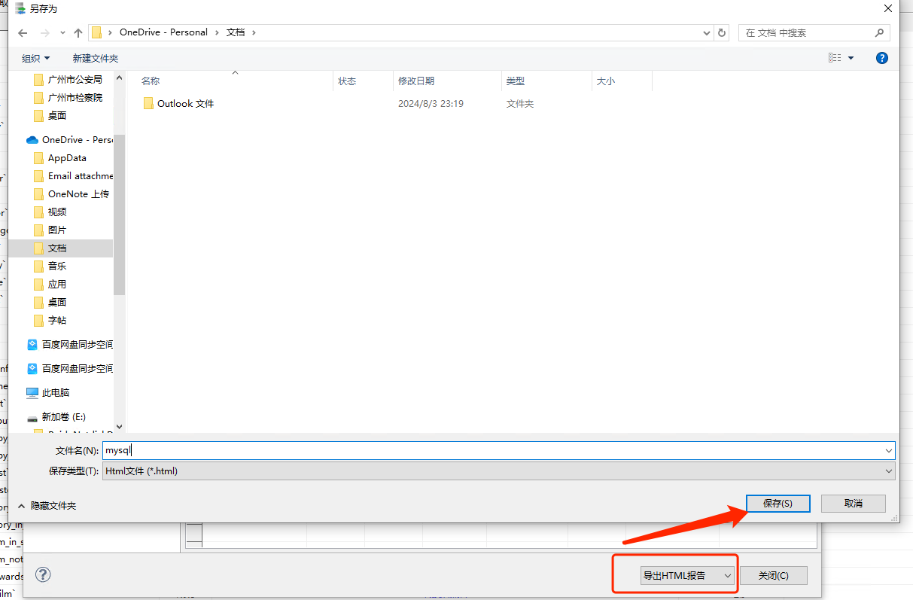Select the 文档 folder in sidebar

coord(61,248)
